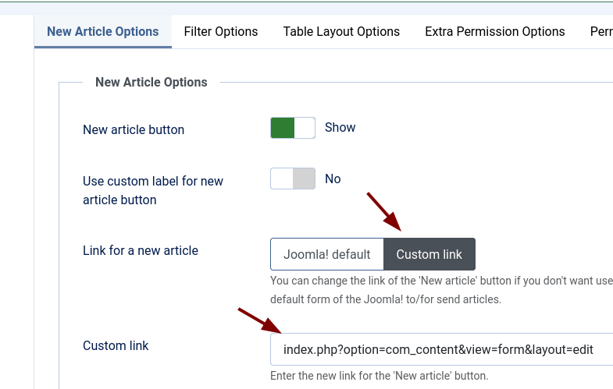Click the New Article Options fieldset legend

tap(151, 83)
